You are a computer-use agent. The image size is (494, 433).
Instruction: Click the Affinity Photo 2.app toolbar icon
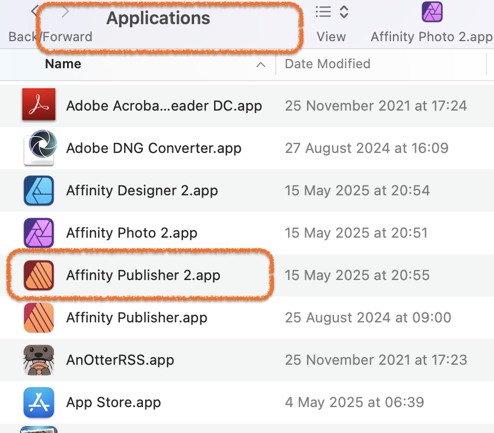coord(432,12)
